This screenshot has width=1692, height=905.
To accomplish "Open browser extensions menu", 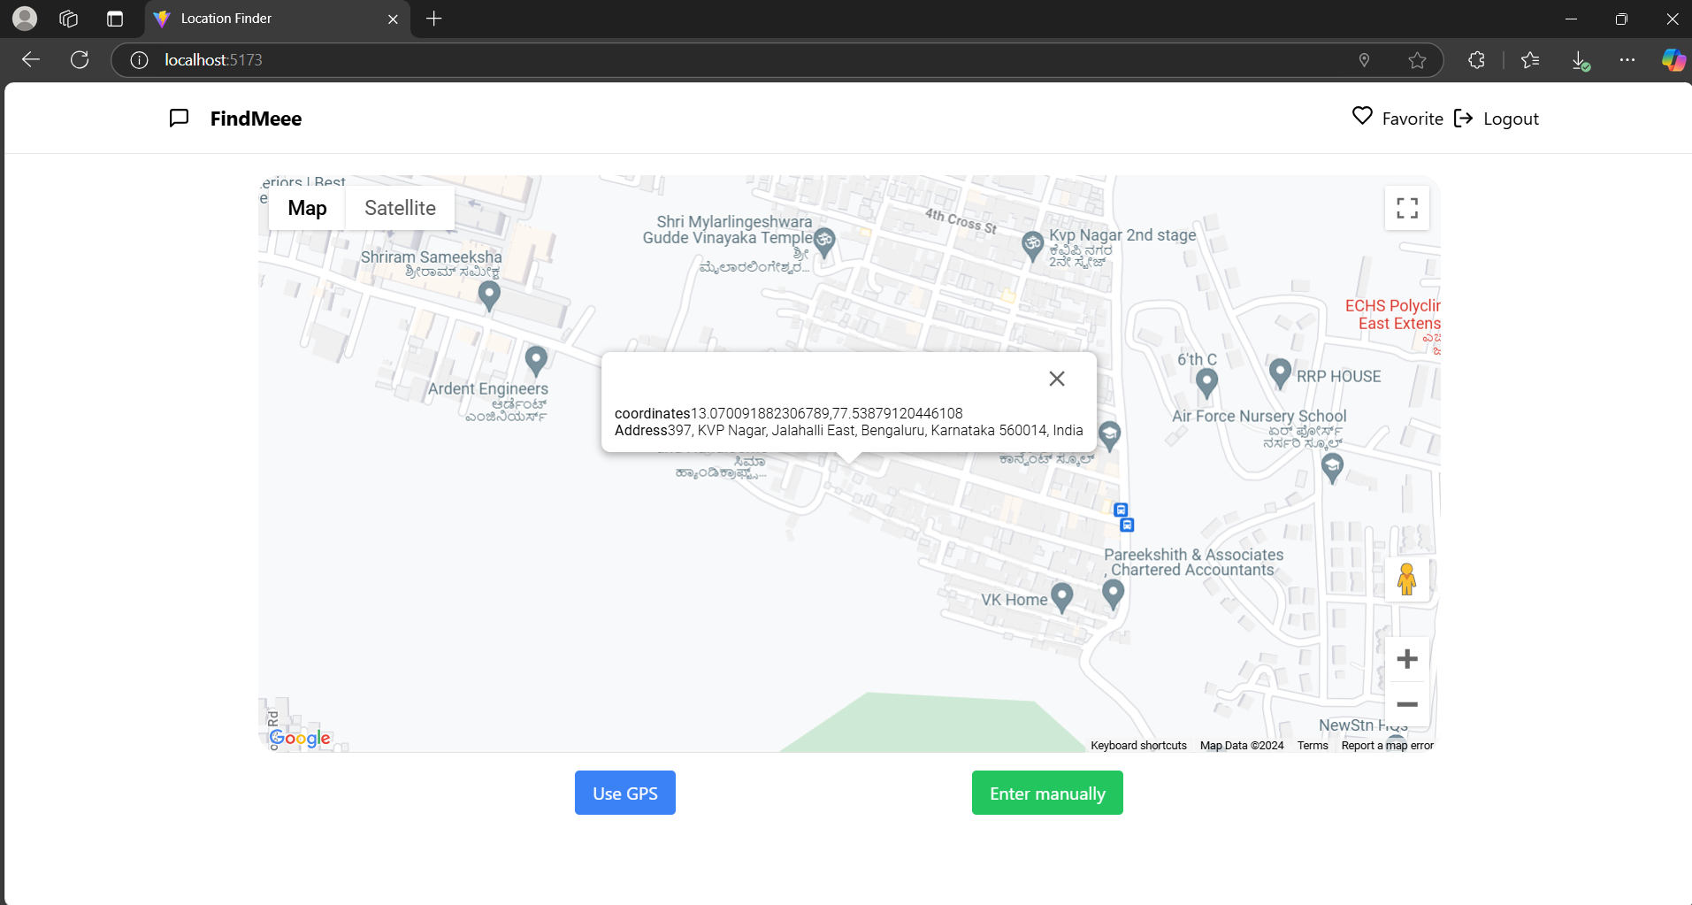I will 1476,60.
